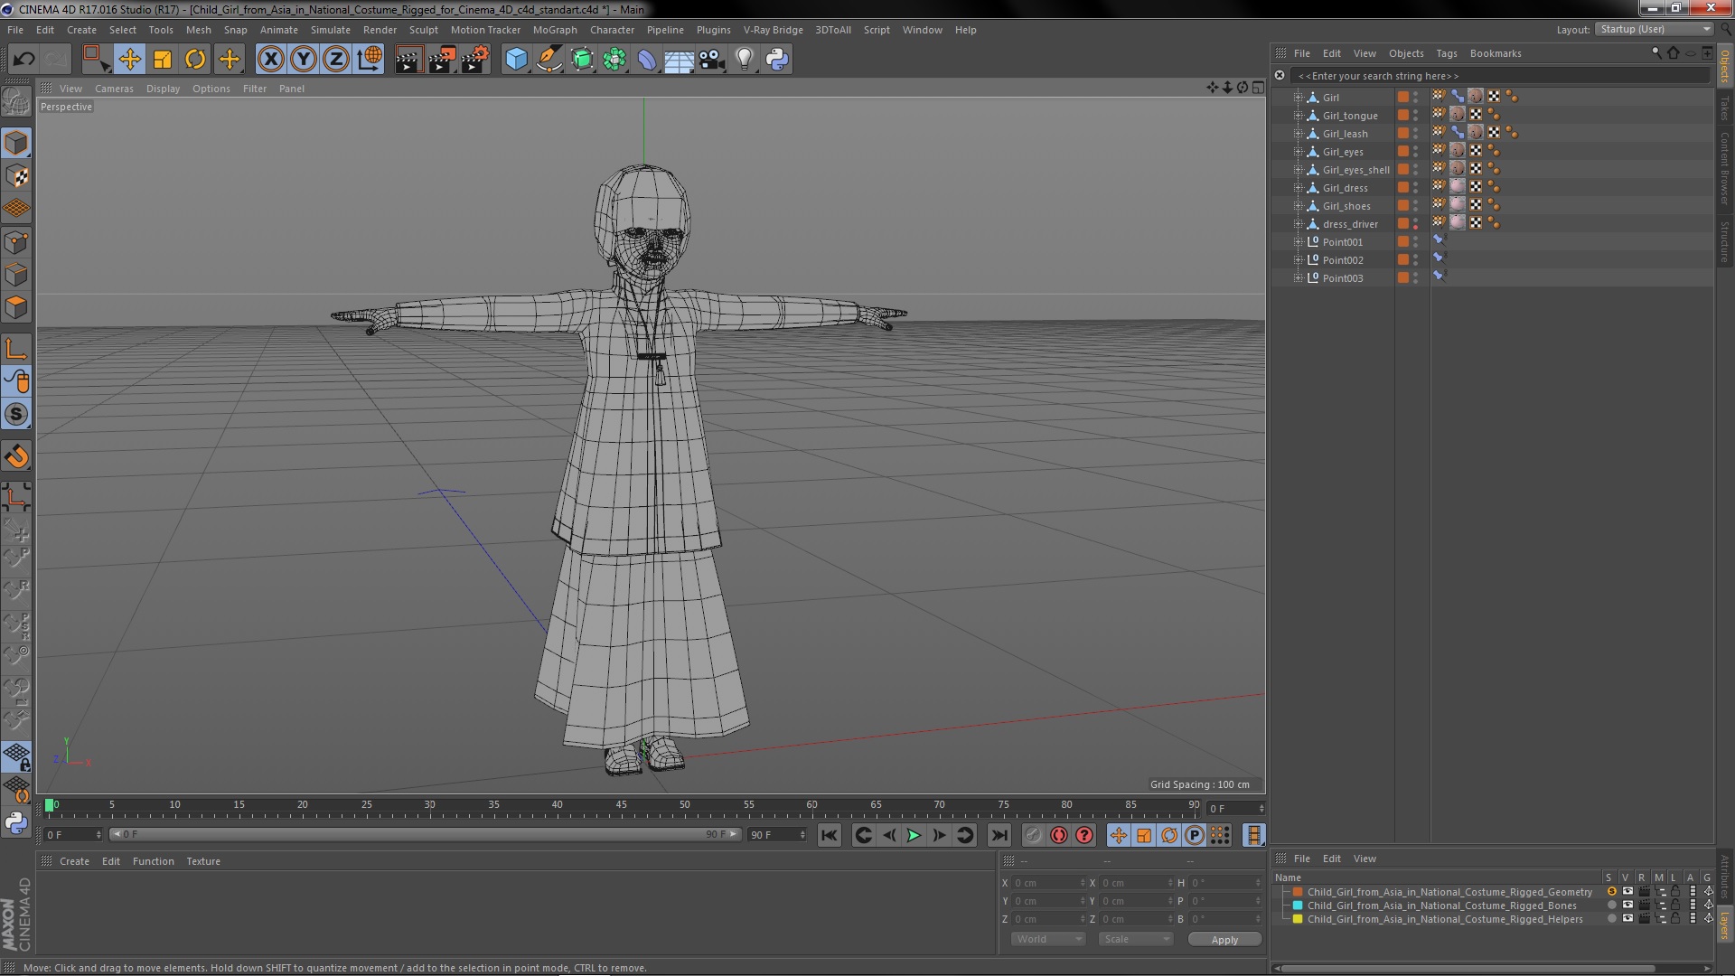Expand the Girl object hierarchy
The image size is (1735, 976).
tap(1298, 98)
